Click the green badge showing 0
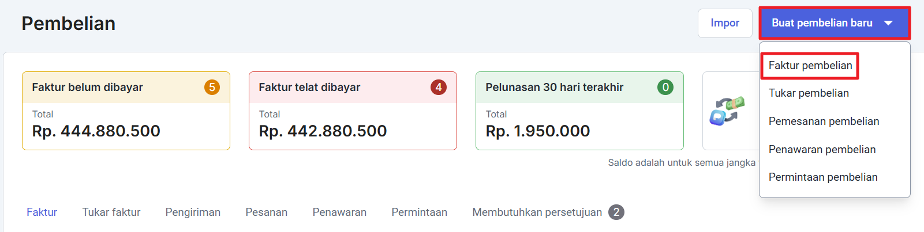This screenshot has width=924, height=232. [x=665, y=88]
